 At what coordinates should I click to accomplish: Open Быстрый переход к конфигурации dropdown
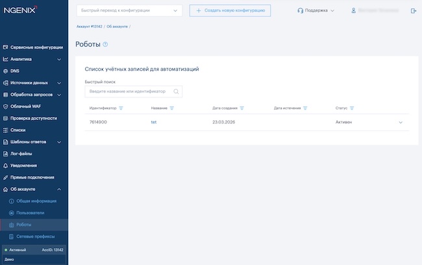point(129,11)
